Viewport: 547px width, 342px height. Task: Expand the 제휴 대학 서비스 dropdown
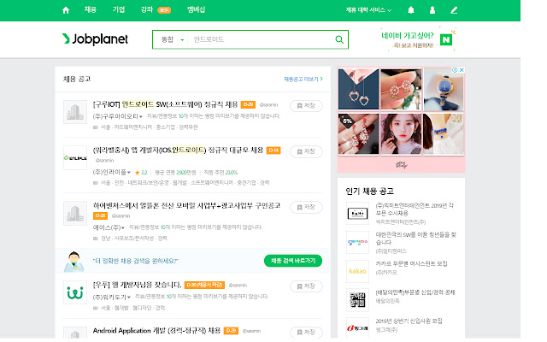coord(368,10)
